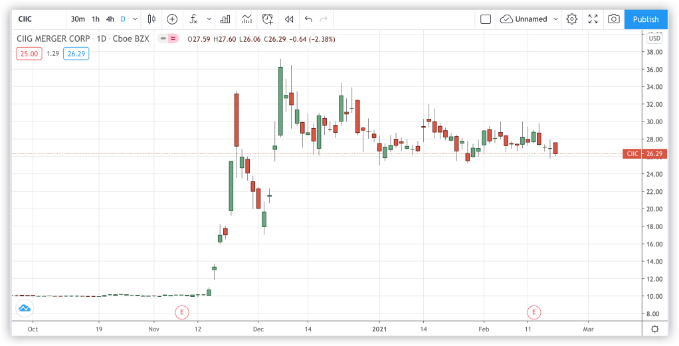Toggle the pink indicator badge beside Cboe BZX
The image size is (679, 346).
click(x=173, y=39)
